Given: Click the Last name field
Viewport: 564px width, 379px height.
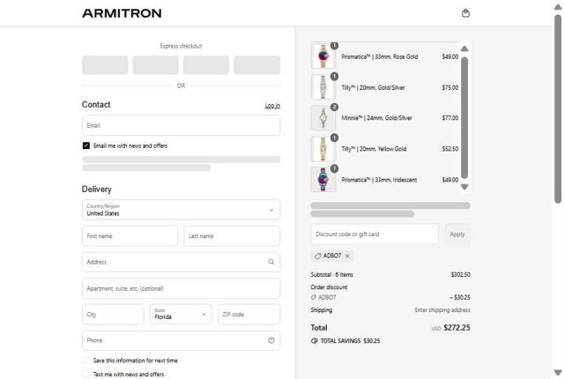Looking at the screenshot, I should click(x=232, y=236).
